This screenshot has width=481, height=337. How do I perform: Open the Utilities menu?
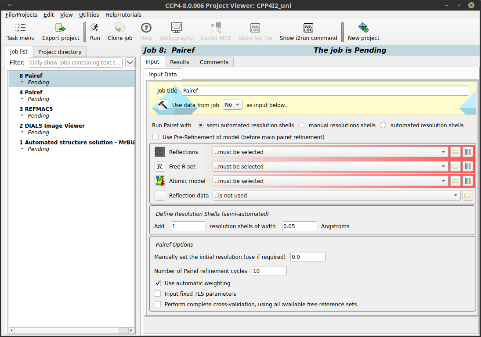[89, 15]
